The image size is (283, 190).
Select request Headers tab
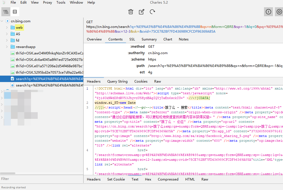pyautogui.click(x=94, y=81)
